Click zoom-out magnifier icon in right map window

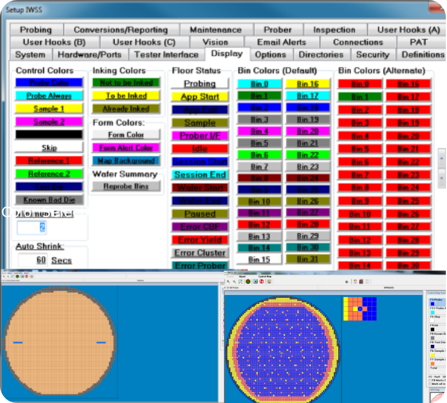click(x=235, y=281)
